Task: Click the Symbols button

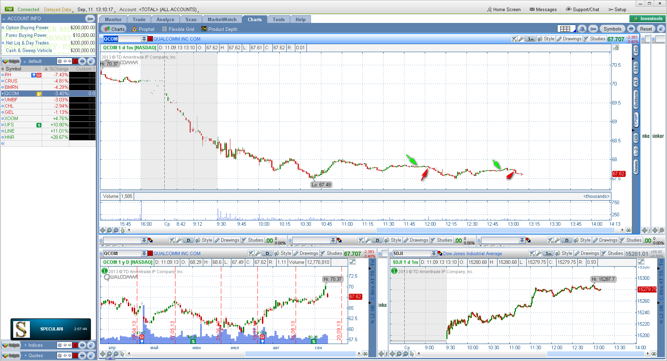Action: [612, 29]
